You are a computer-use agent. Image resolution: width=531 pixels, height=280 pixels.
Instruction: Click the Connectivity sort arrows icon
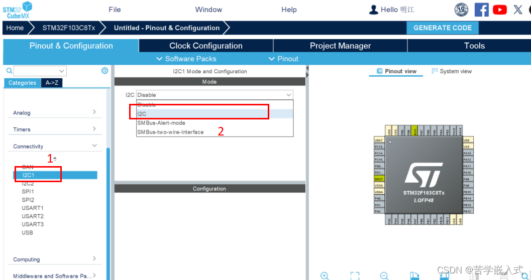pyautogui.click(x=55, y=159)
